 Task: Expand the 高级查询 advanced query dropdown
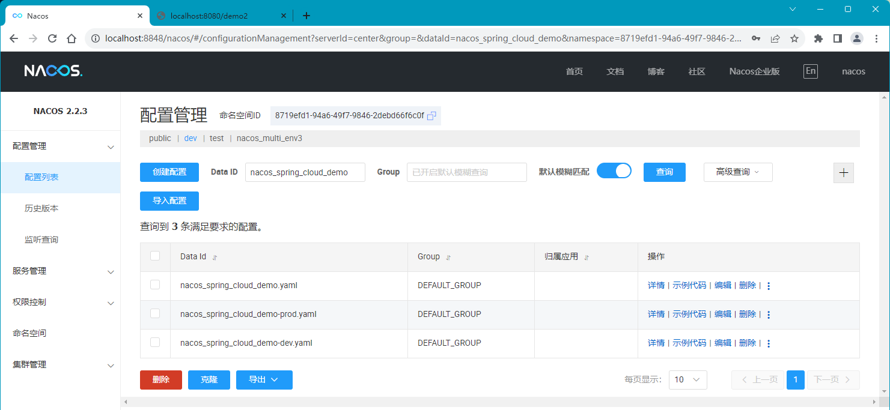pyautogui.click(x=737, y=172)
